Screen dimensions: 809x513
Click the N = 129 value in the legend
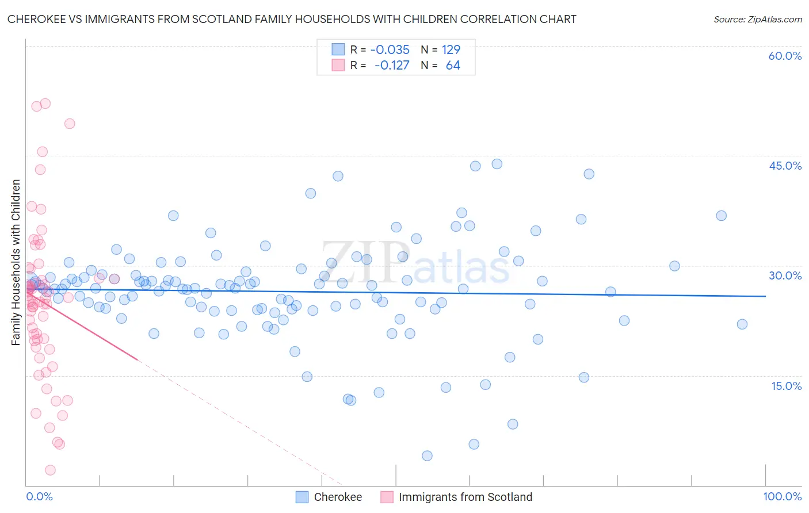point(441,49)
